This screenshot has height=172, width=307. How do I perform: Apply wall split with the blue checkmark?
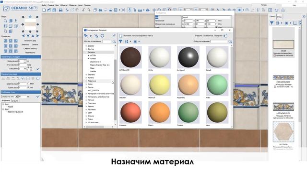(x=38, y=97)
